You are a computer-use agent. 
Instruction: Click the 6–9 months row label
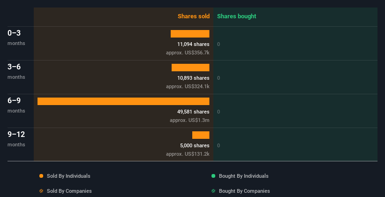(16, 105)
